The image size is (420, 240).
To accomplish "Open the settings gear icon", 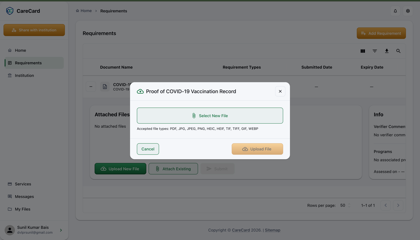I will pyautogui.click(x=408, y=11).
